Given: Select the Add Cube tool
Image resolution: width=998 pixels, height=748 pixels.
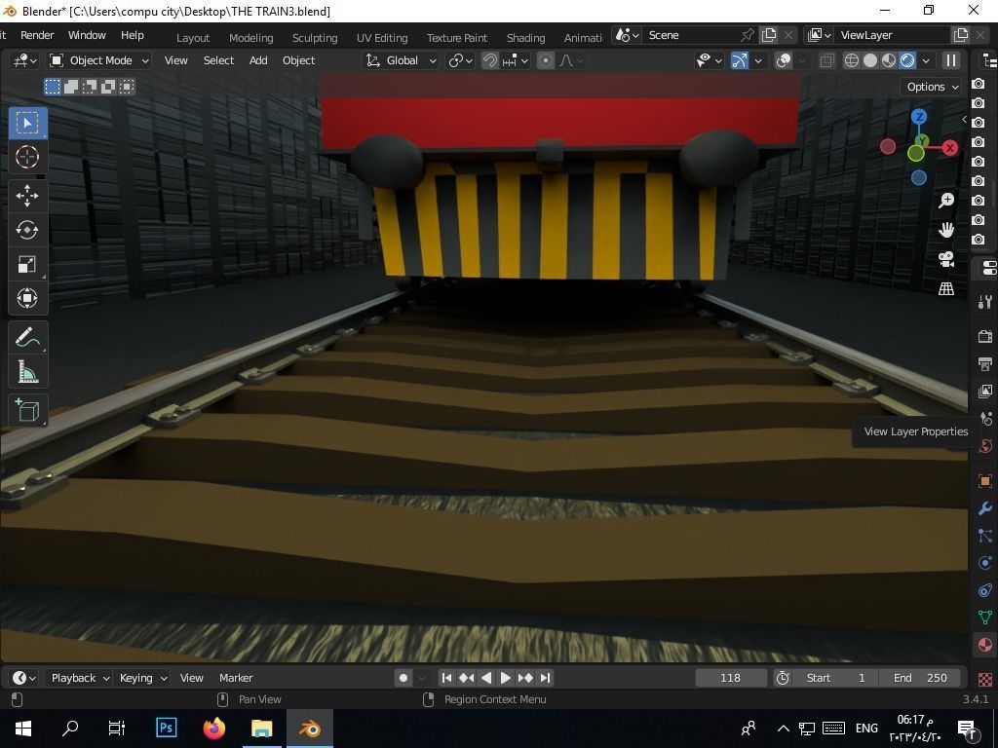Looking at the screenshot, I should (x=26, y=411).
